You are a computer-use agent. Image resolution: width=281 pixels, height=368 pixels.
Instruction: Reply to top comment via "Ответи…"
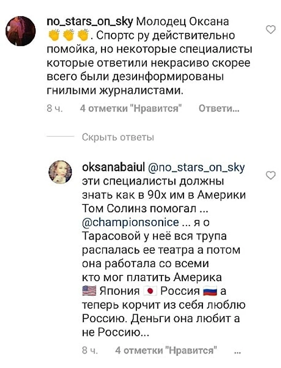pyautogui.click(x=219, y=109)
